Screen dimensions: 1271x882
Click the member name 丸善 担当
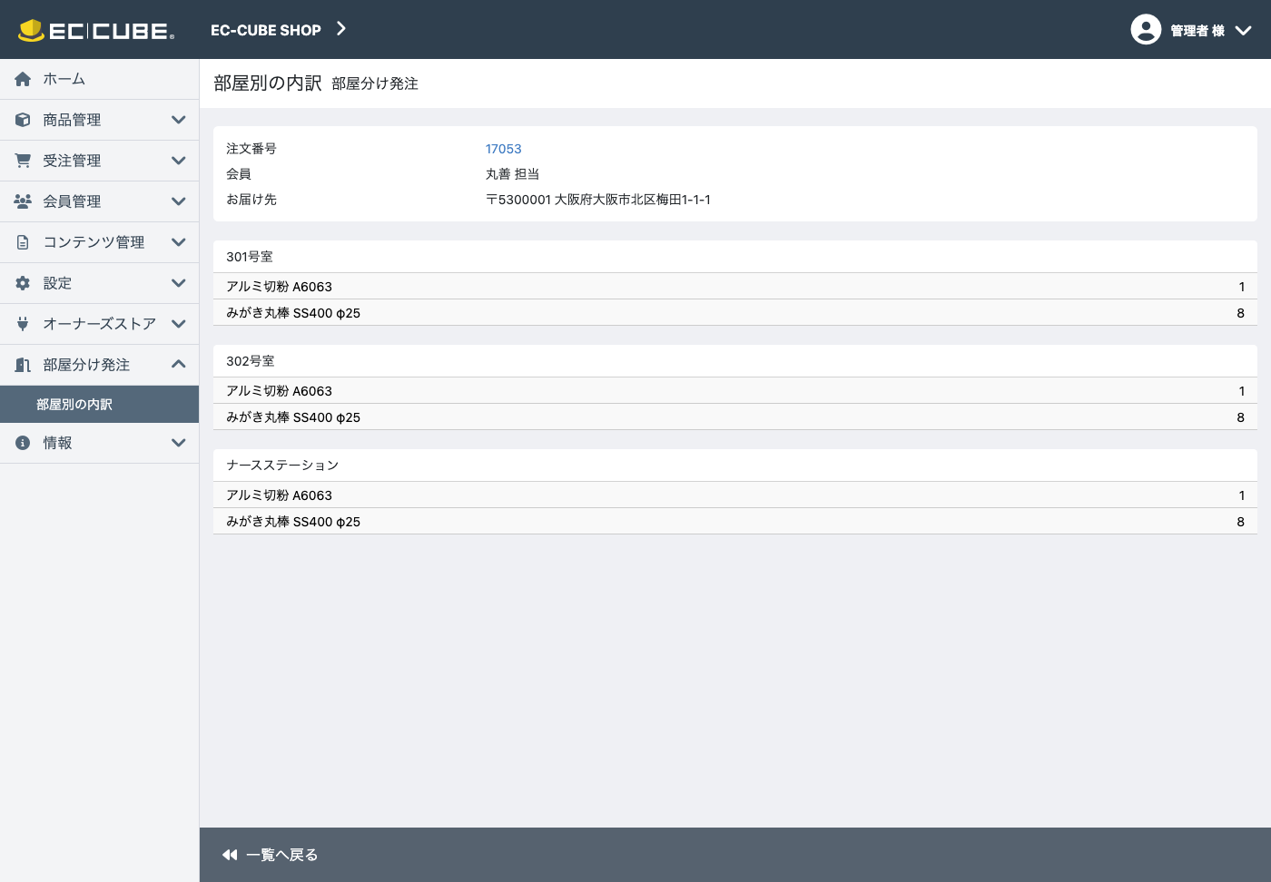[512, 174]
